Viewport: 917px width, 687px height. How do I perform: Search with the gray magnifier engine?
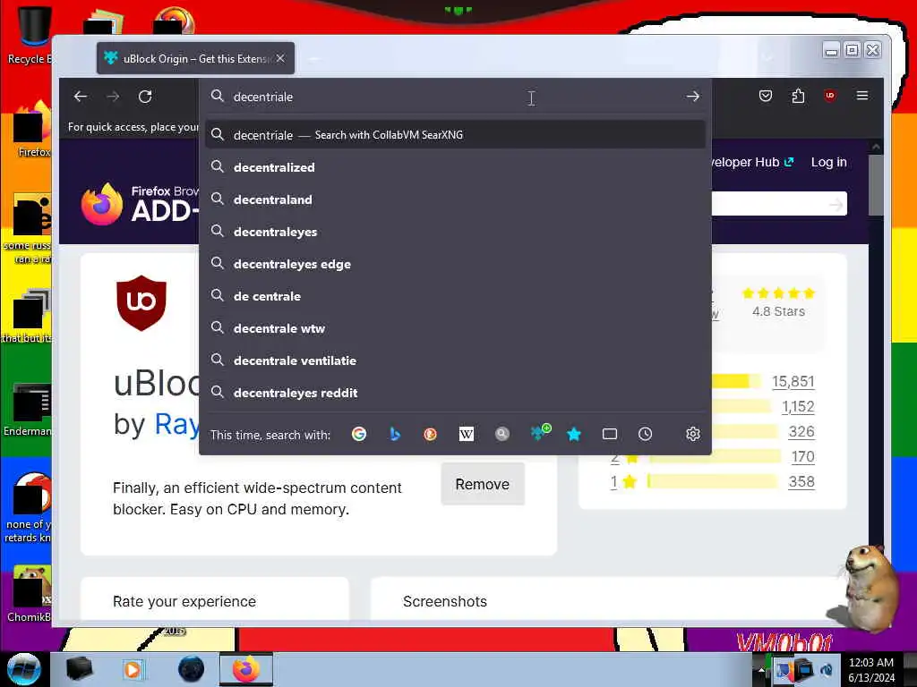[x=501, y=434]
